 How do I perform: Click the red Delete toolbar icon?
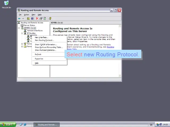[x=37, y=19]
